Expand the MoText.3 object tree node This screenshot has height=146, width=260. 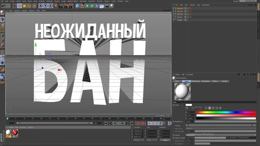click(174, 8)
